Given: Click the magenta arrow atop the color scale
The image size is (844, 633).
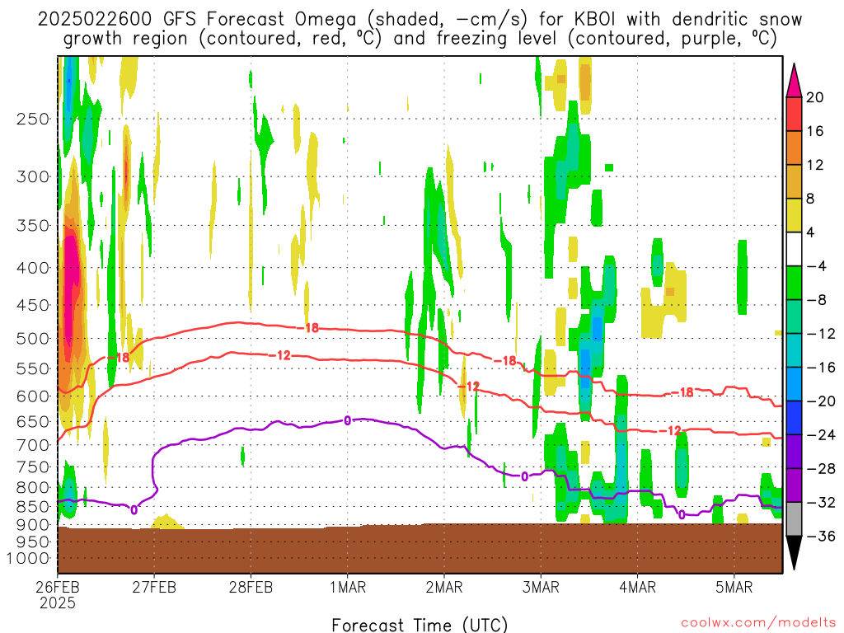Looking at the screenshot, I should [794, 82].
